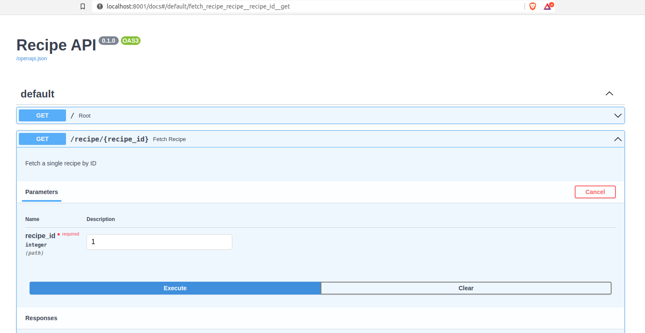Open the /openapi.json link
Image resolution: width=645 pixels, height=333 pixels.
point(32,59)
